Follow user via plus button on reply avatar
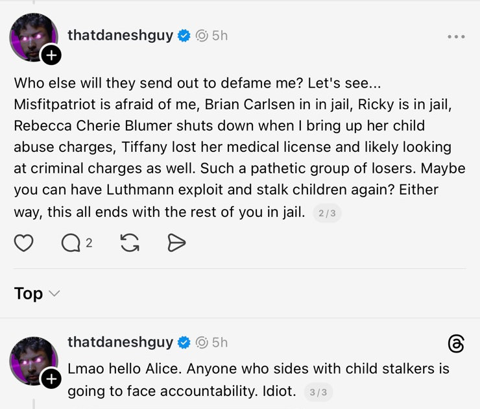Image resolution: width=480 pixels, height=409 pixels. pyautogui.click(x=51, y=378)
